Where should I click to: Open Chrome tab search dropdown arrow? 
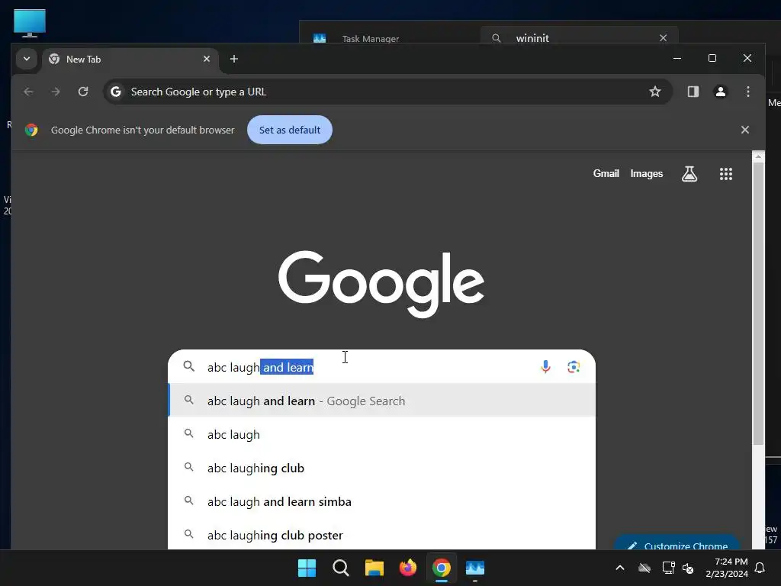coord(27,59)
